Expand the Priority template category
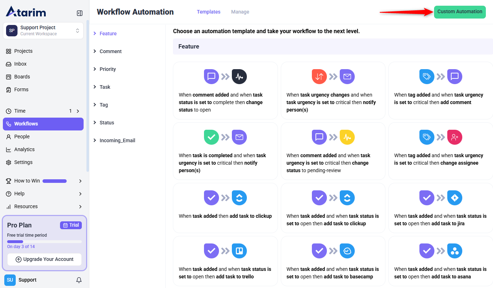Image resolution: width=493 pixels, height=288 pixels. click(x=108, y=69)
